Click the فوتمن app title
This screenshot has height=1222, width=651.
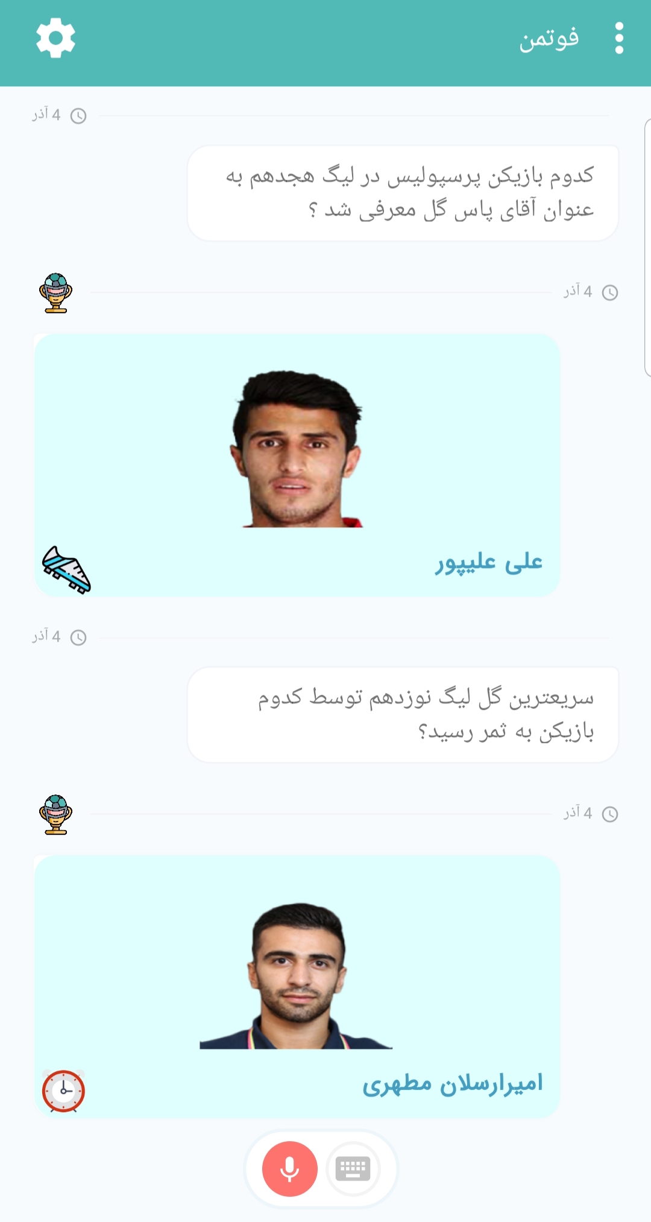549,39
